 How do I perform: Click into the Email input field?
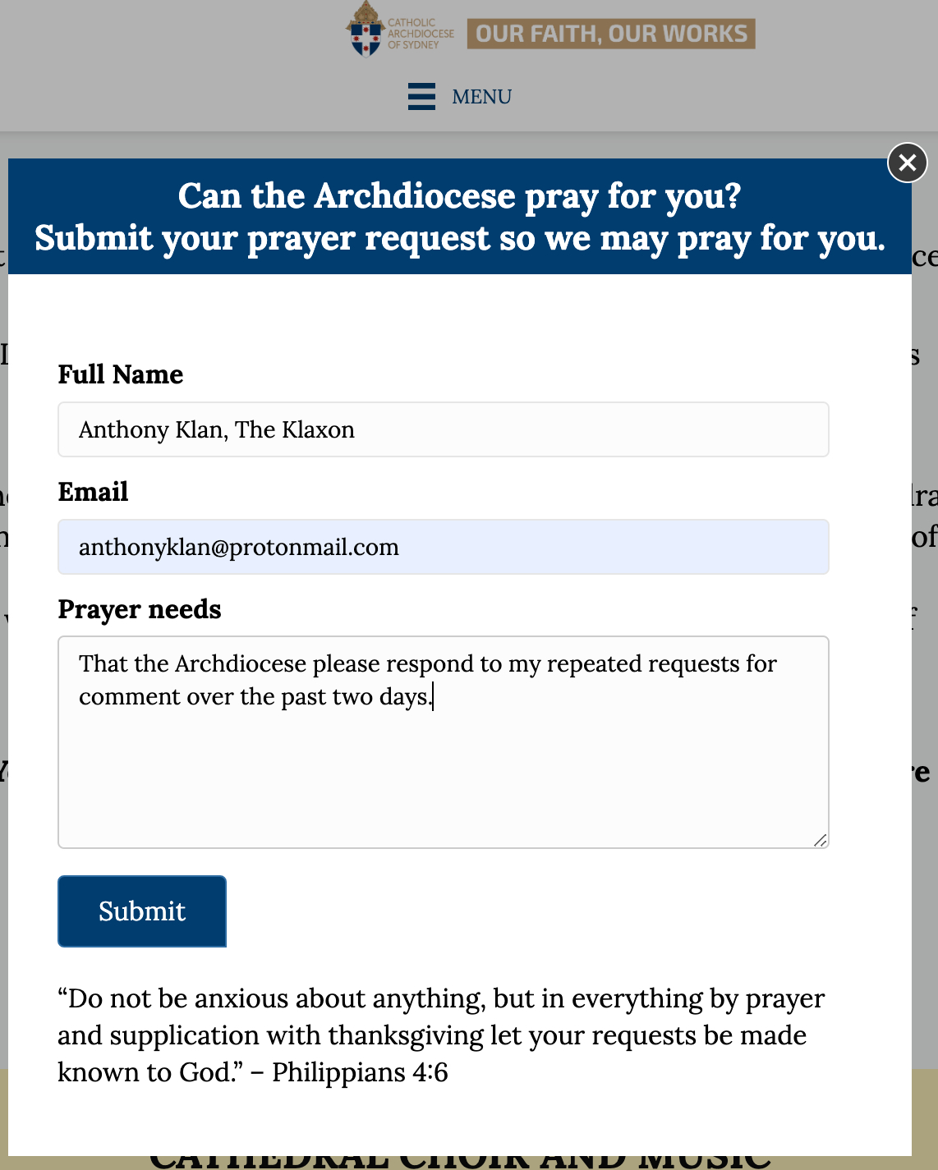pos(443,547)
